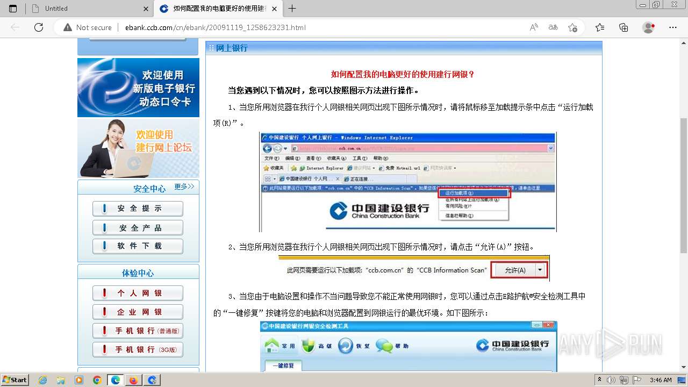688x387 pixels.
Task: View the Not secure site information
Action: pos(88,27)
